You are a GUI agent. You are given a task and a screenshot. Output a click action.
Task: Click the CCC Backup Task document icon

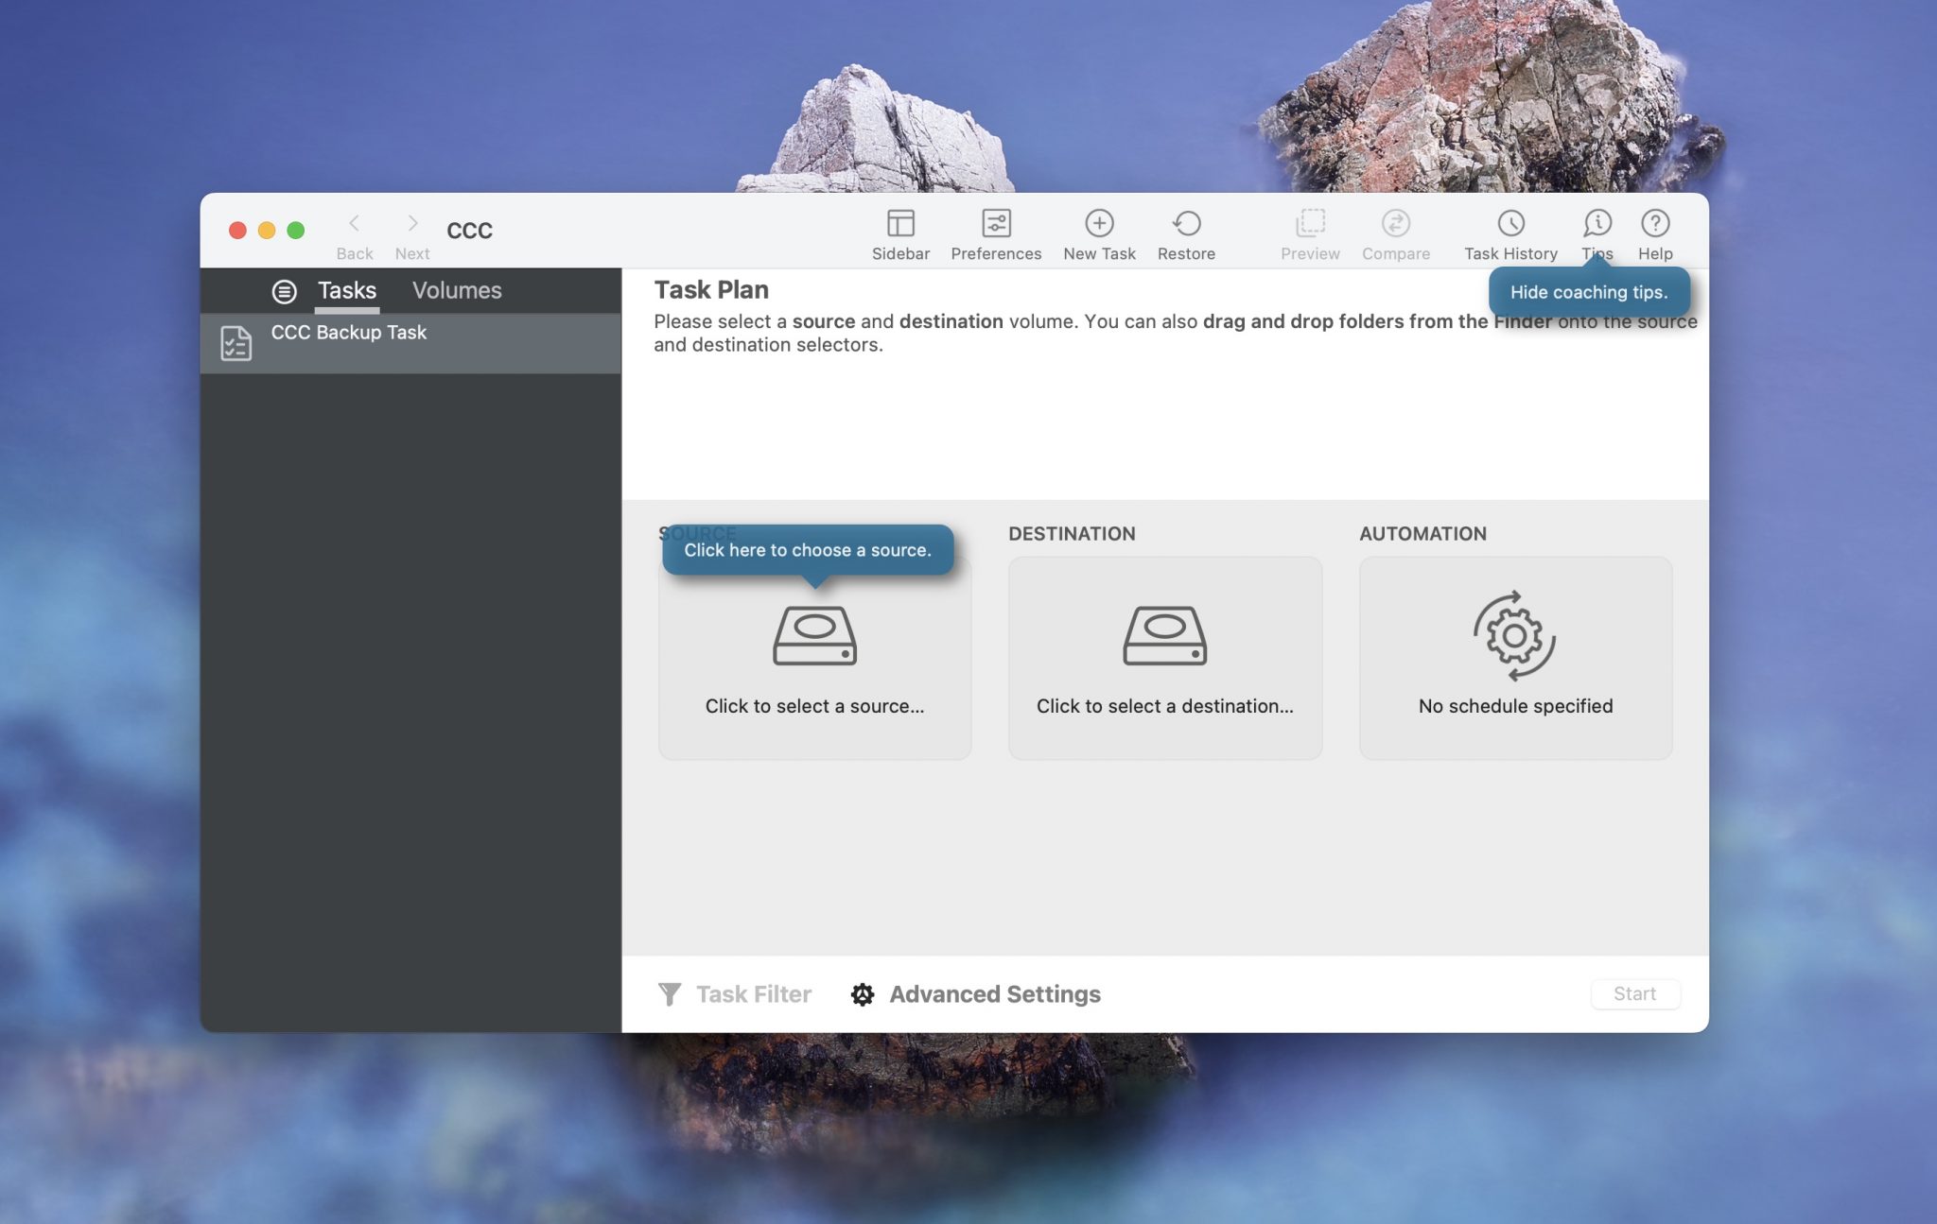(x=236, y=343)
